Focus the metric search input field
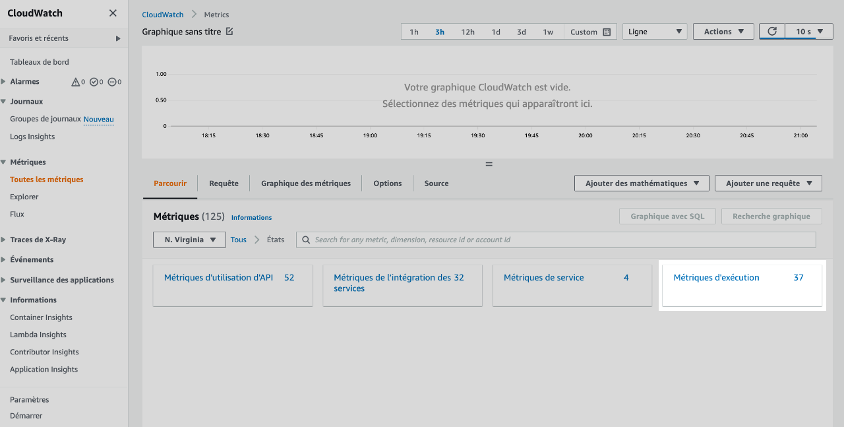844x427 pixels. click(x=556, y=240)
